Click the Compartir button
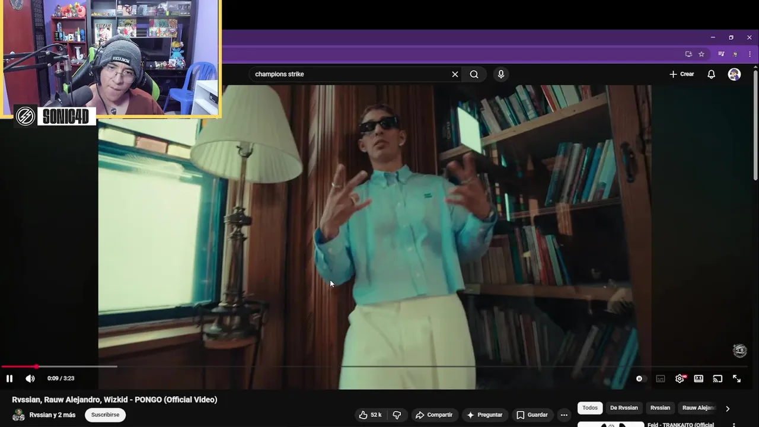Image resolution: width=759 pixels, height=427 pixels. click(434, 415)
